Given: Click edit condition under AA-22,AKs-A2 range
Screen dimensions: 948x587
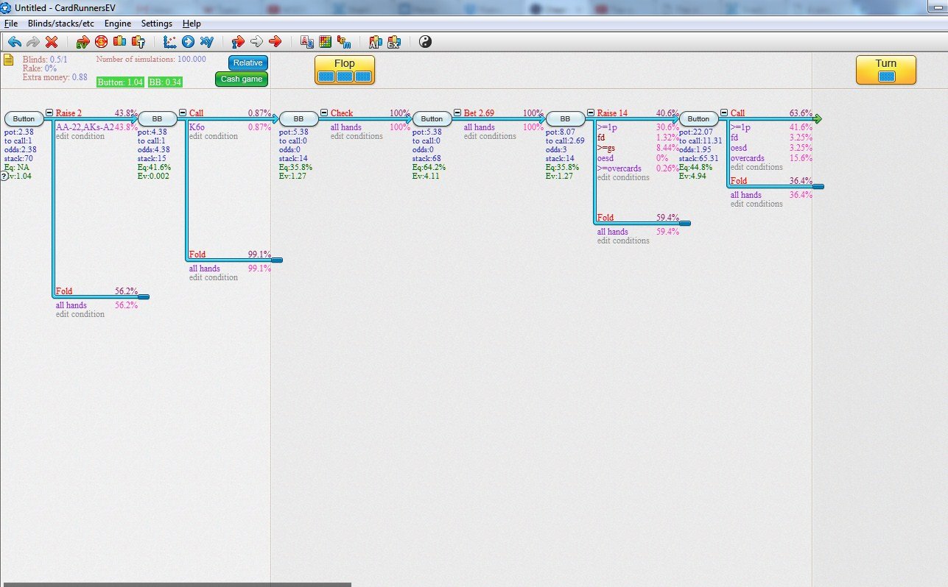Looking at the screenshot, I should point(80,136).
